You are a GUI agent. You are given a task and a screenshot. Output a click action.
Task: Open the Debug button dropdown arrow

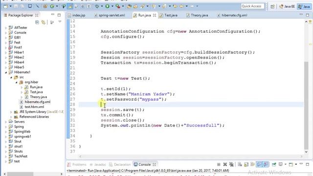[102, 6]
